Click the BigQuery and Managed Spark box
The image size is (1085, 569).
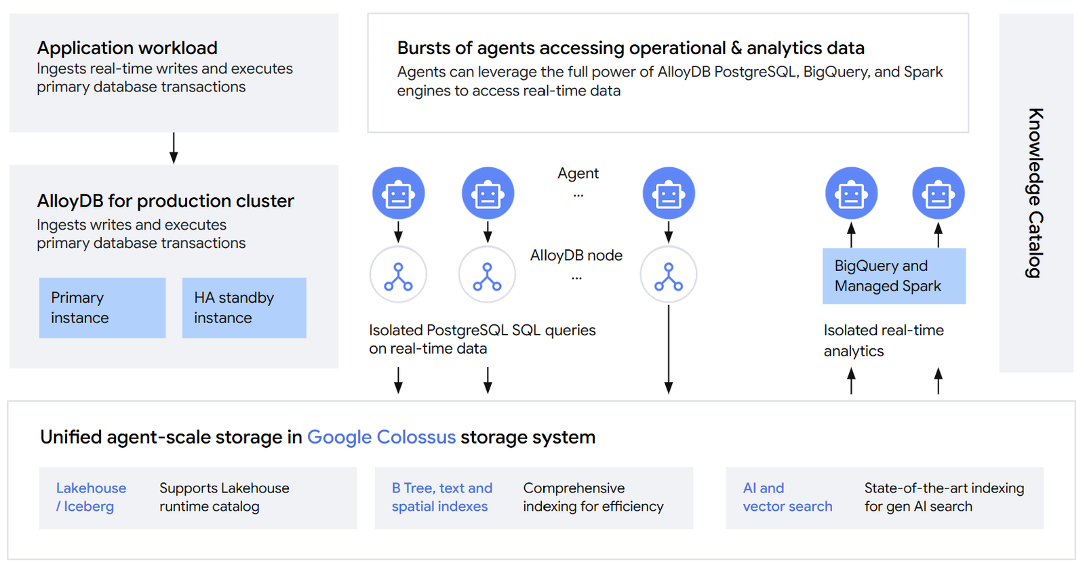(894, 276)
